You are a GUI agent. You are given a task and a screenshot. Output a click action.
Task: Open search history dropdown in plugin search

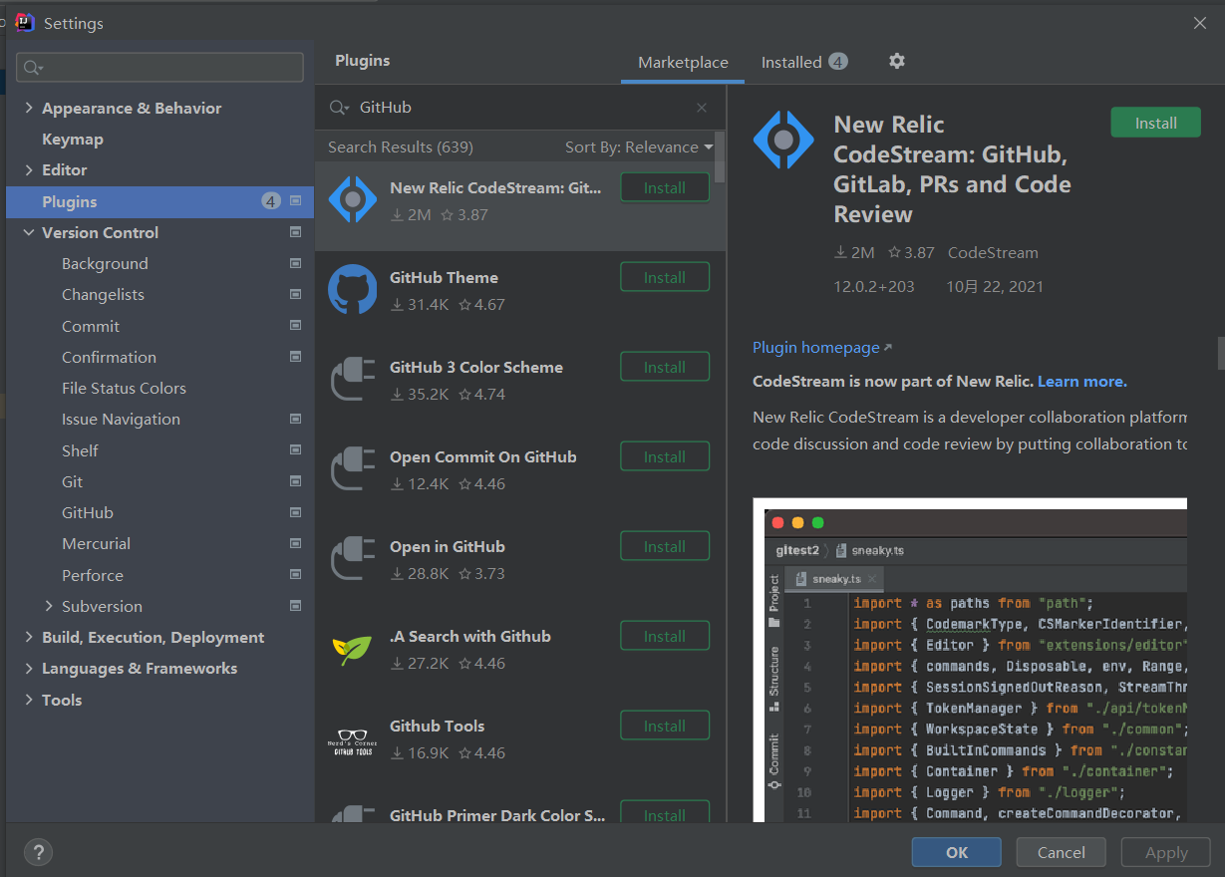(x=347, y=109)
